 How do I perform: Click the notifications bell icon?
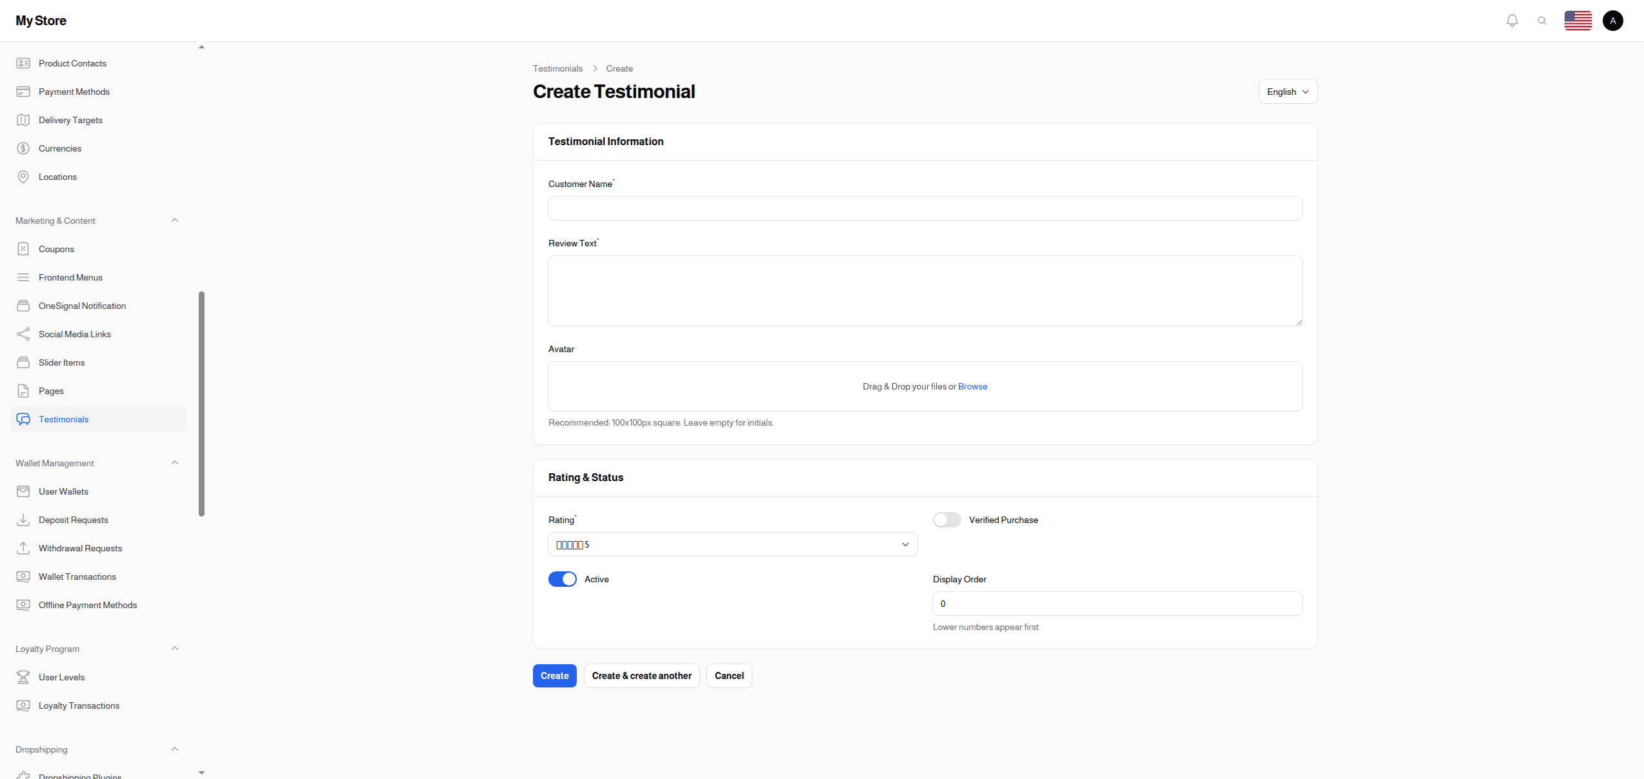coord(1512,21)
